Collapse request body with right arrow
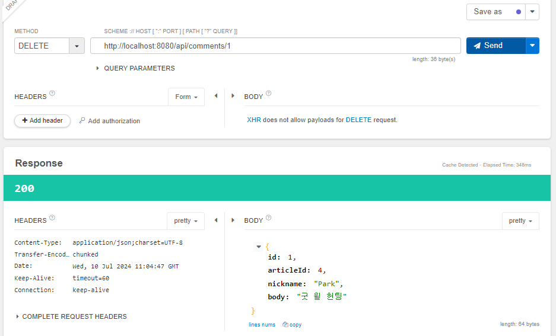556x336 pixels. tap(233, 95)
